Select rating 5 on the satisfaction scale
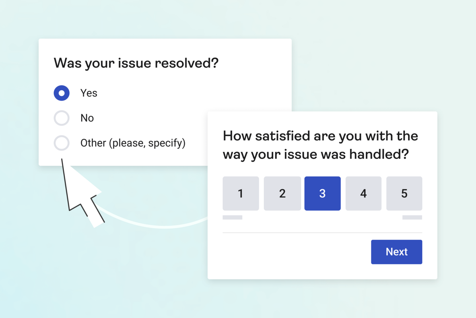The width and height of the screenshot is (476, 318). tap(404, 194)
